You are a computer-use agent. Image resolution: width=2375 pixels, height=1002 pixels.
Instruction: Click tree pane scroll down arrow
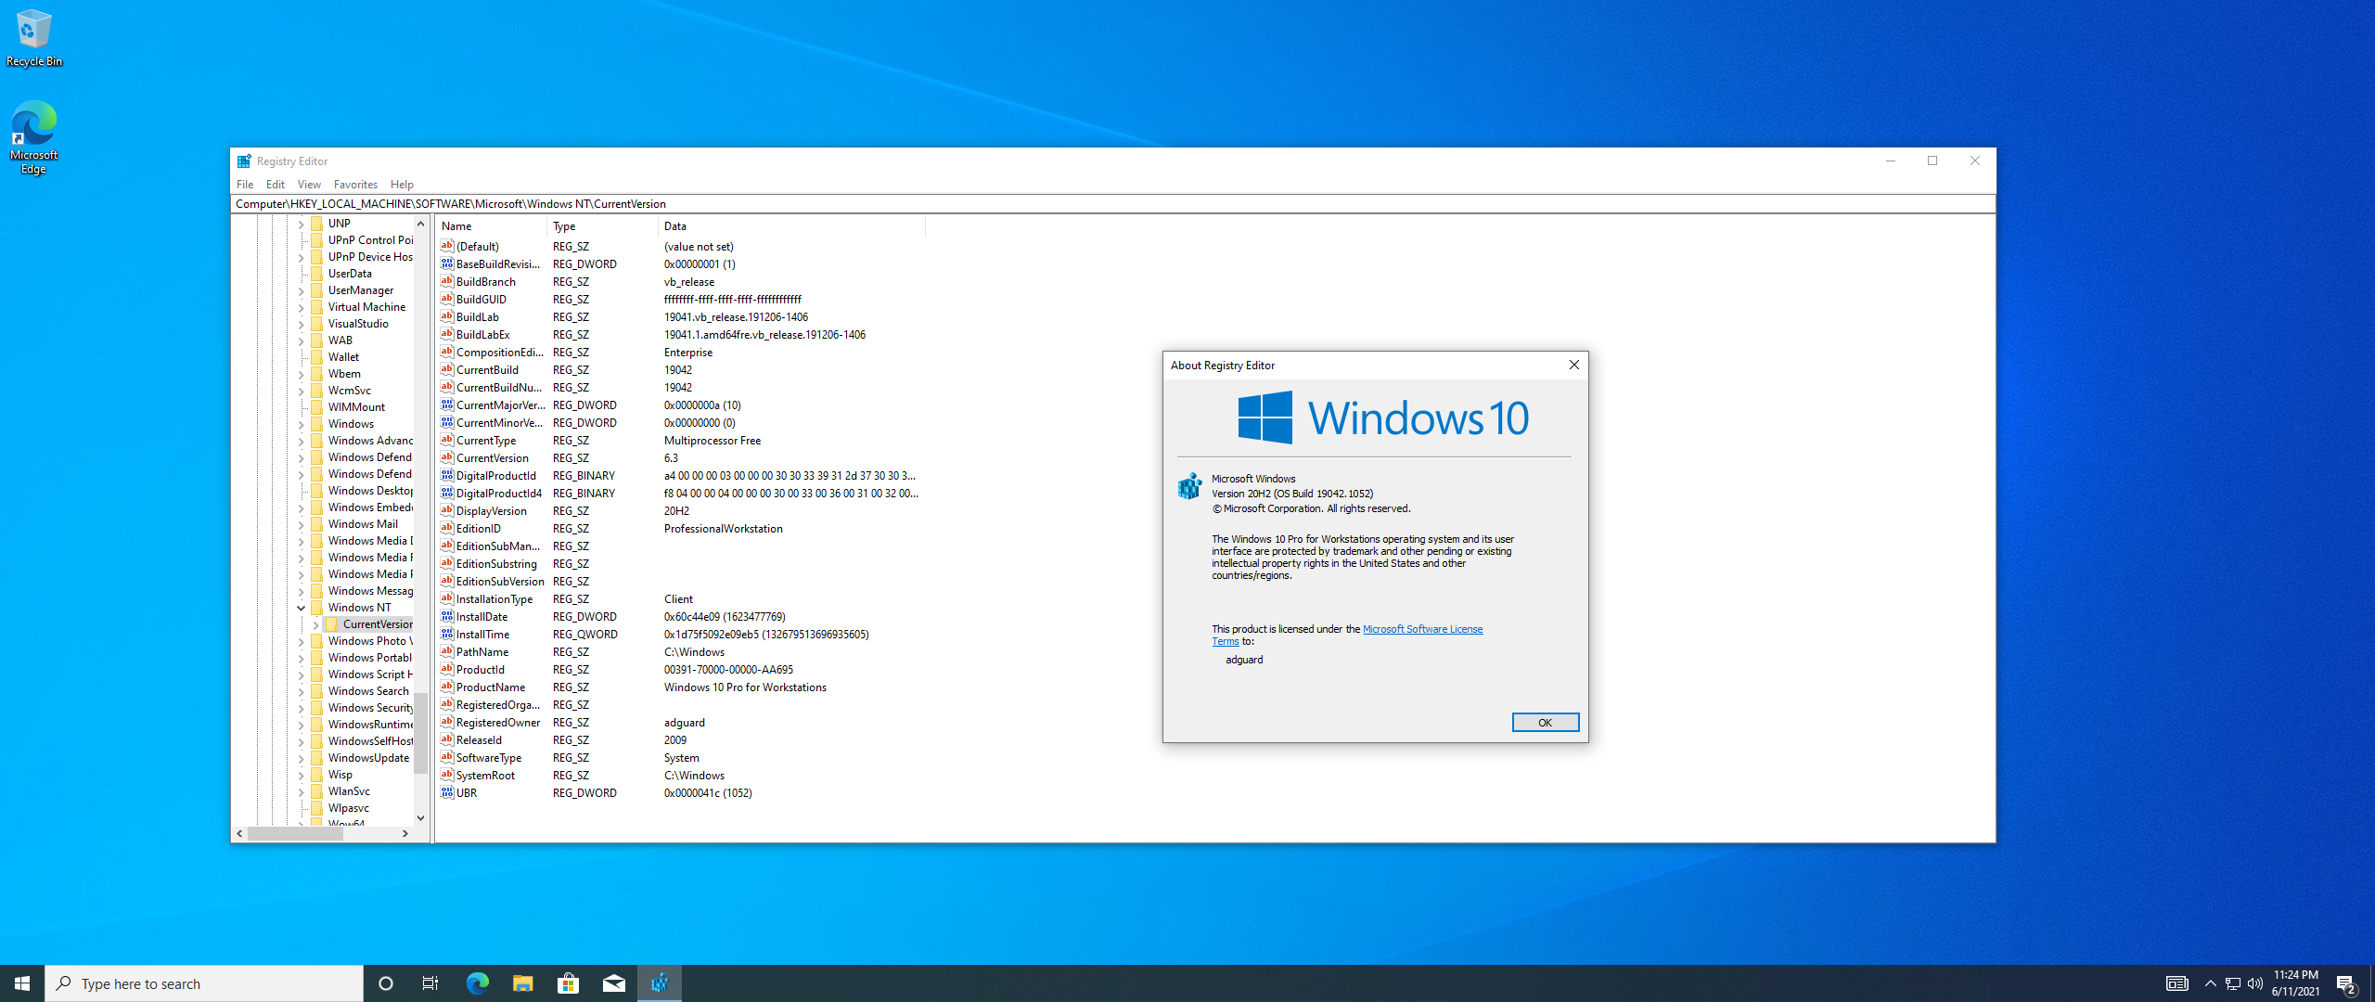(x=420, y=817)
